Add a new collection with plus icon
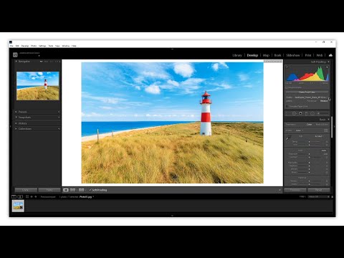 point(59,129)
